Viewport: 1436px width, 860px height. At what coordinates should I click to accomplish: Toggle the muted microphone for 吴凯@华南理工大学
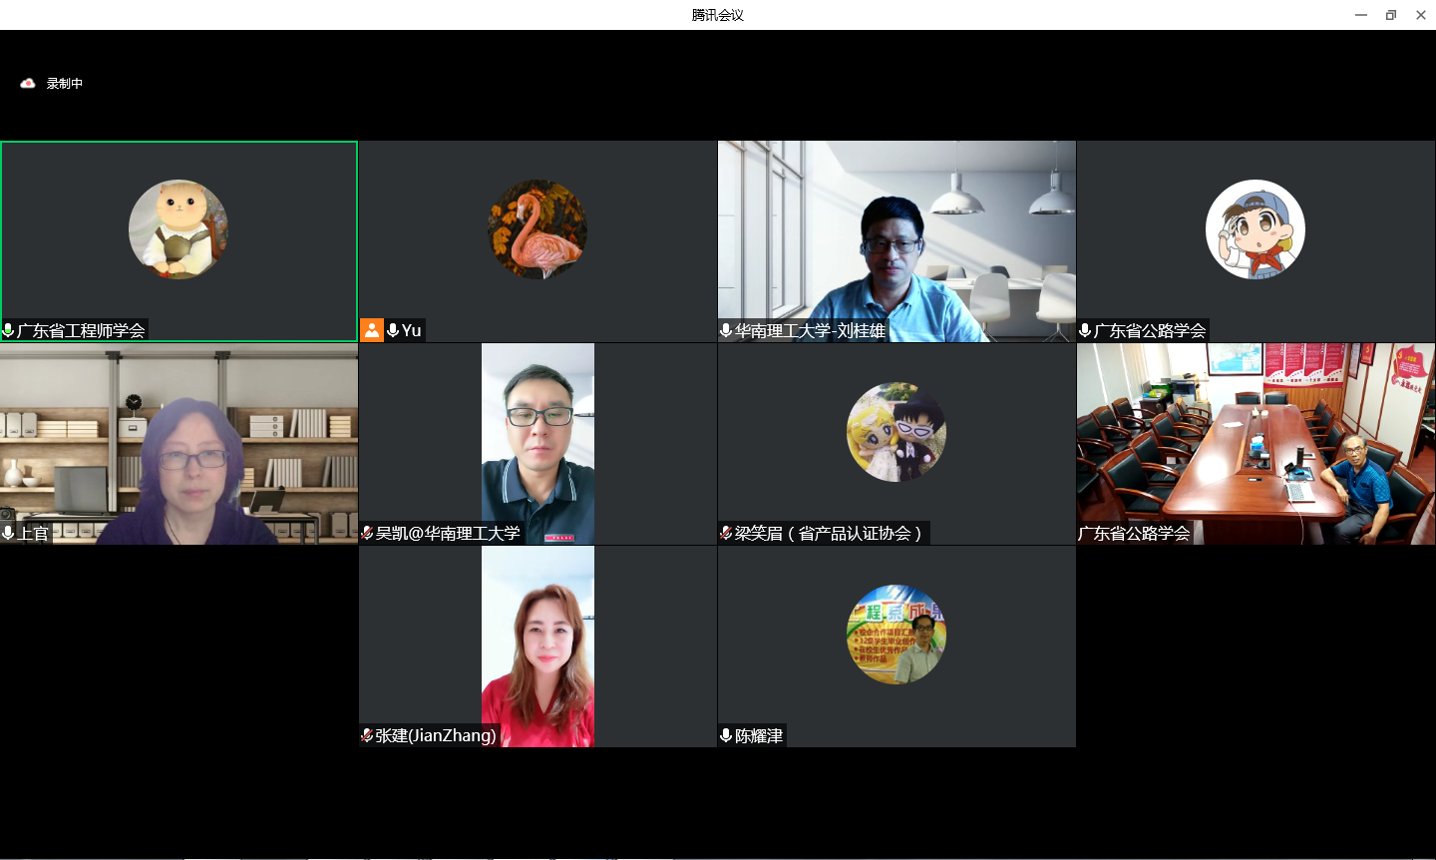(367, 534)
